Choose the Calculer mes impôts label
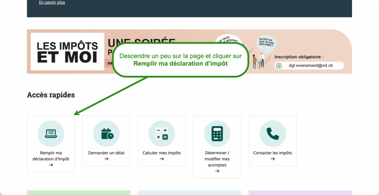379x195 pixels. [x=162, y=153]
